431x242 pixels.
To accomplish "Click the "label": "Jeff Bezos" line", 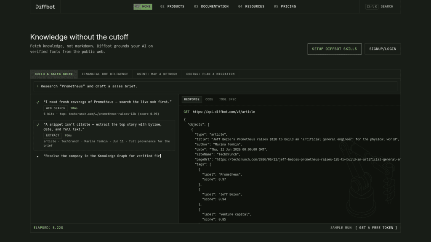I will tap(222, 195).
